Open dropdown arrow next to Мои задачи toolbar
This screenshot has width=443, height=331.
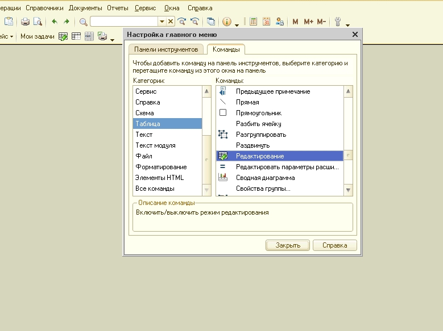(112, 39)
